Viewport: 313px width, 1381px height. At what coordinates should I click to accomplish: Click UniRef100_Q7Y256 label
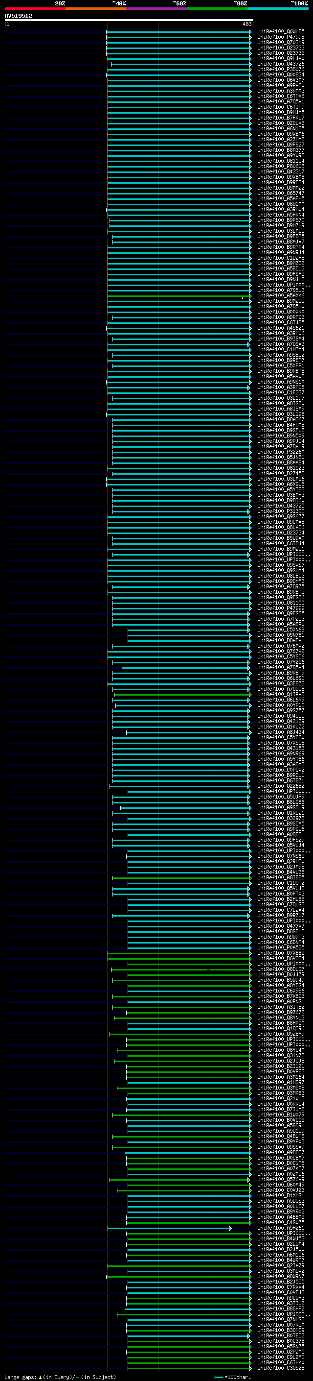(x=281, y=662)
